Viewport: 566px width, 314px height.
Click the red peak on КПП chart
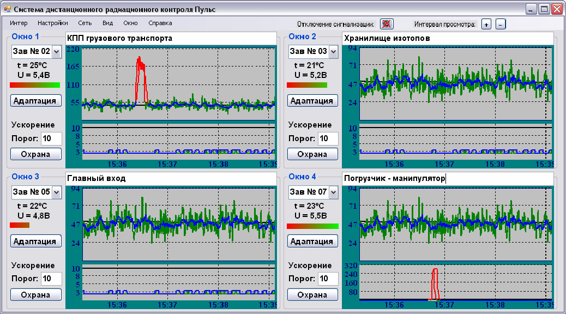pyautogui.click(x=141, y=80)
